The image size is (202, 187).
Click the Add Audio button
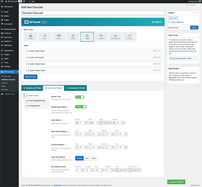click(30, 77)
